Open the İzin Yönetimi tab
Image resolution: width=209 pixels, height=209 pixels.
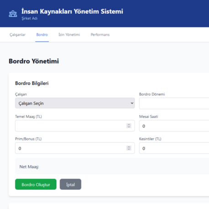tap(69, 35)
